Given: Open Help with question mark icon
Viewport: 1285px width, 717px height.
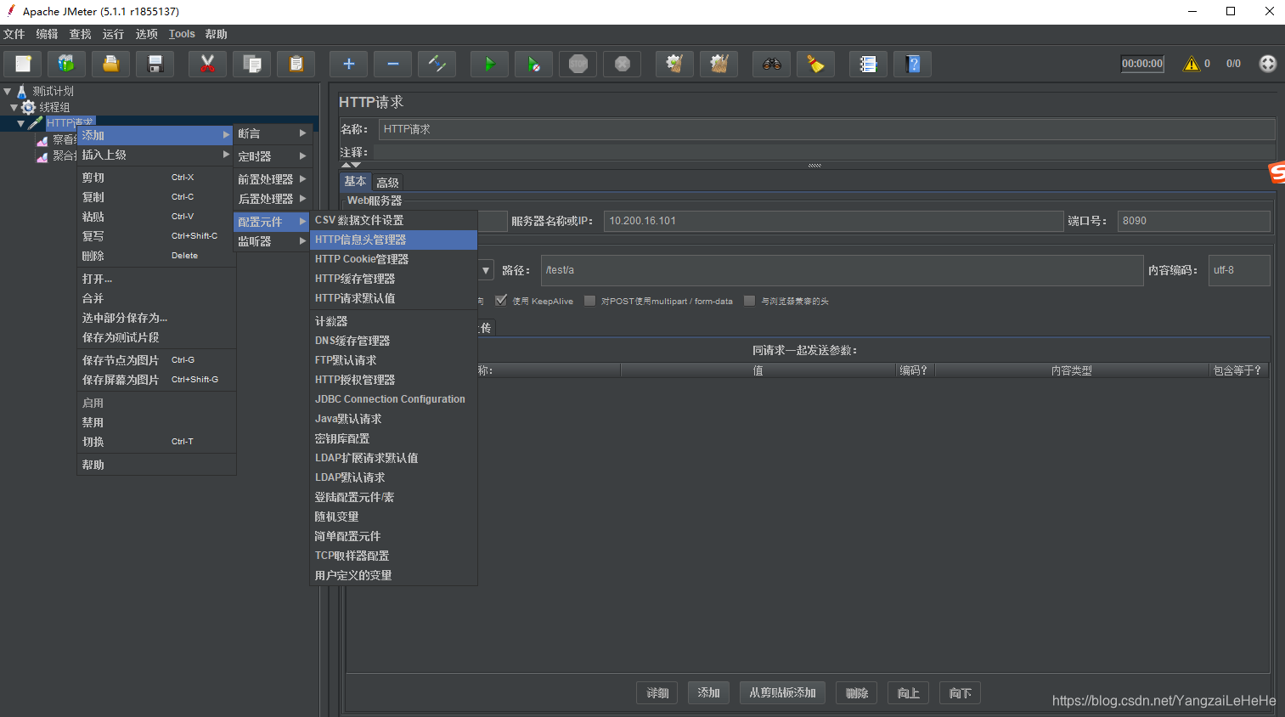Looking at the screenshot, I should coord(912,64).
